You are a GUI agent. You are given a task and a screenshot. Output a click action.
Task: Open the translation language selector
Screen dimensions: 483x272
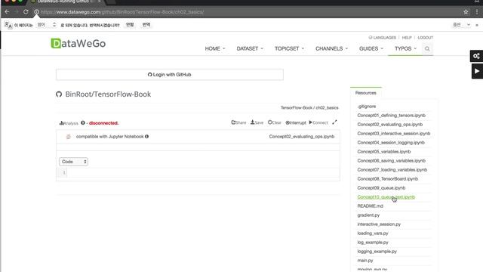46,25
